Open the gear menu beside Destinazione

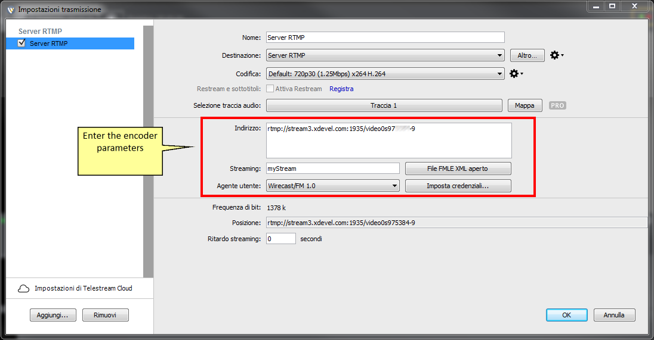coord(556,55)
